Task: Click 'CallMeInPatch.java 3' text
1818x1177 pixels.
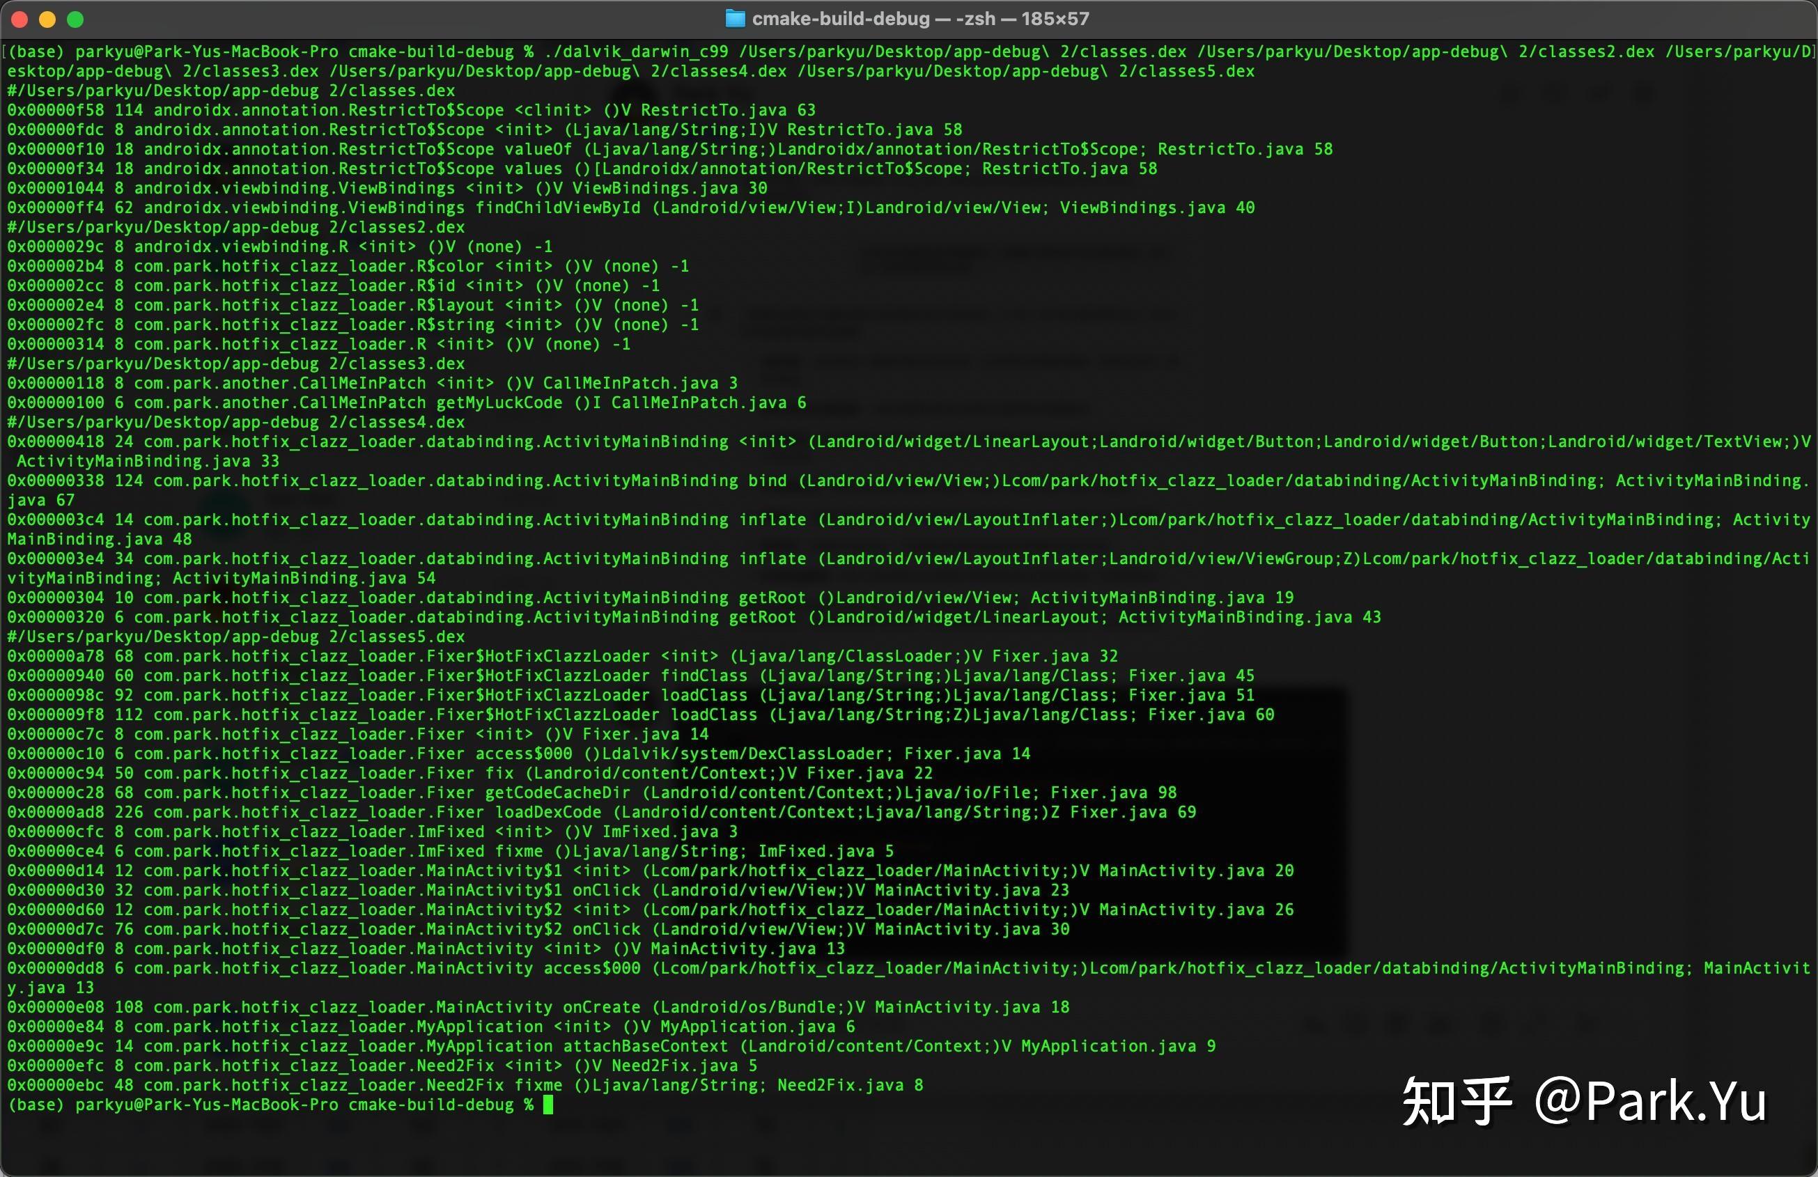Action: [x=640, y=382]
